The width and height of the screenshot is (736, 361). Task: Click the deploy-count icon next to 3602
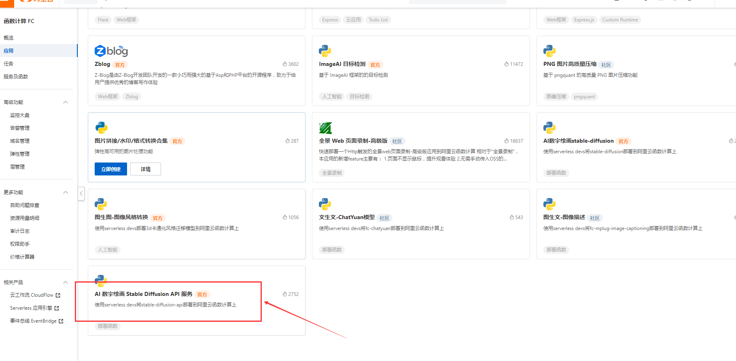click(285, 64)
